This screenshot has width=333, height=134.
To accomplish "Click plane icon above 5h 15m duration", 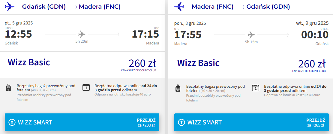I will point(251,34).
